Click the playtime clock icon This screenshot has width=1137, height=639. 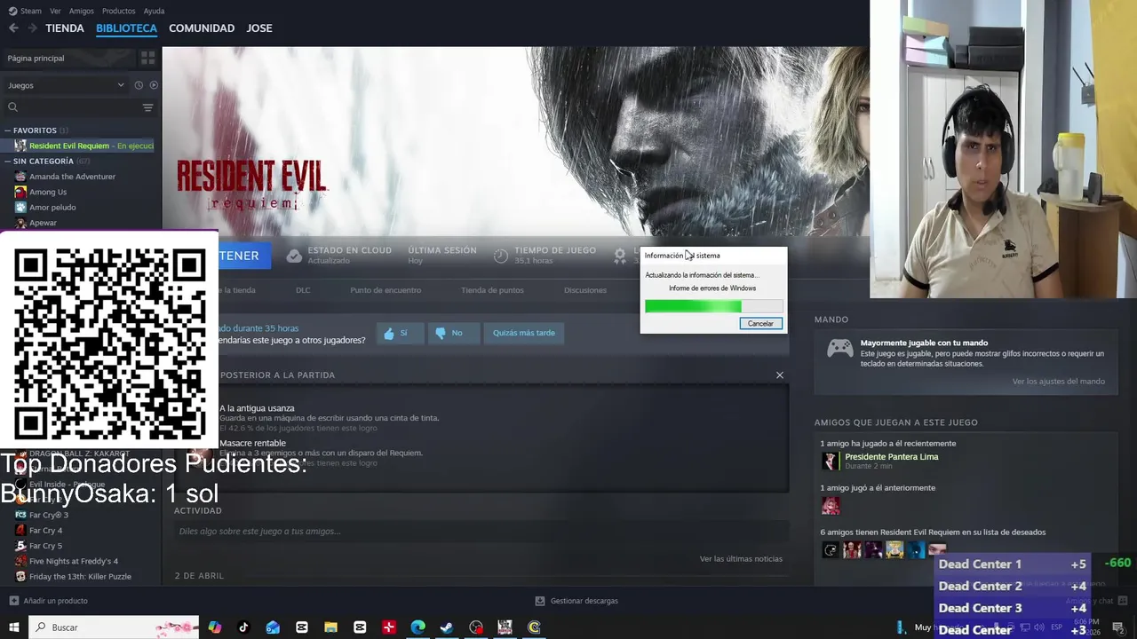[501, 256]
